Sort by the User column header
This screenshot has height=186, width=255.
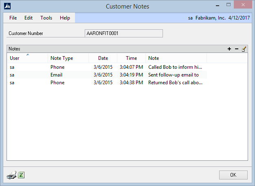tap(27, 58)
